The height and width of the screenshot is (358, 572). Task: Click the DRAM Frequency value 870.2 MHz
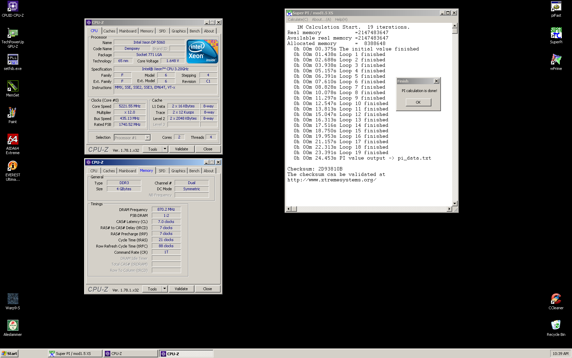pyautogui.click(x=166, y=209)
